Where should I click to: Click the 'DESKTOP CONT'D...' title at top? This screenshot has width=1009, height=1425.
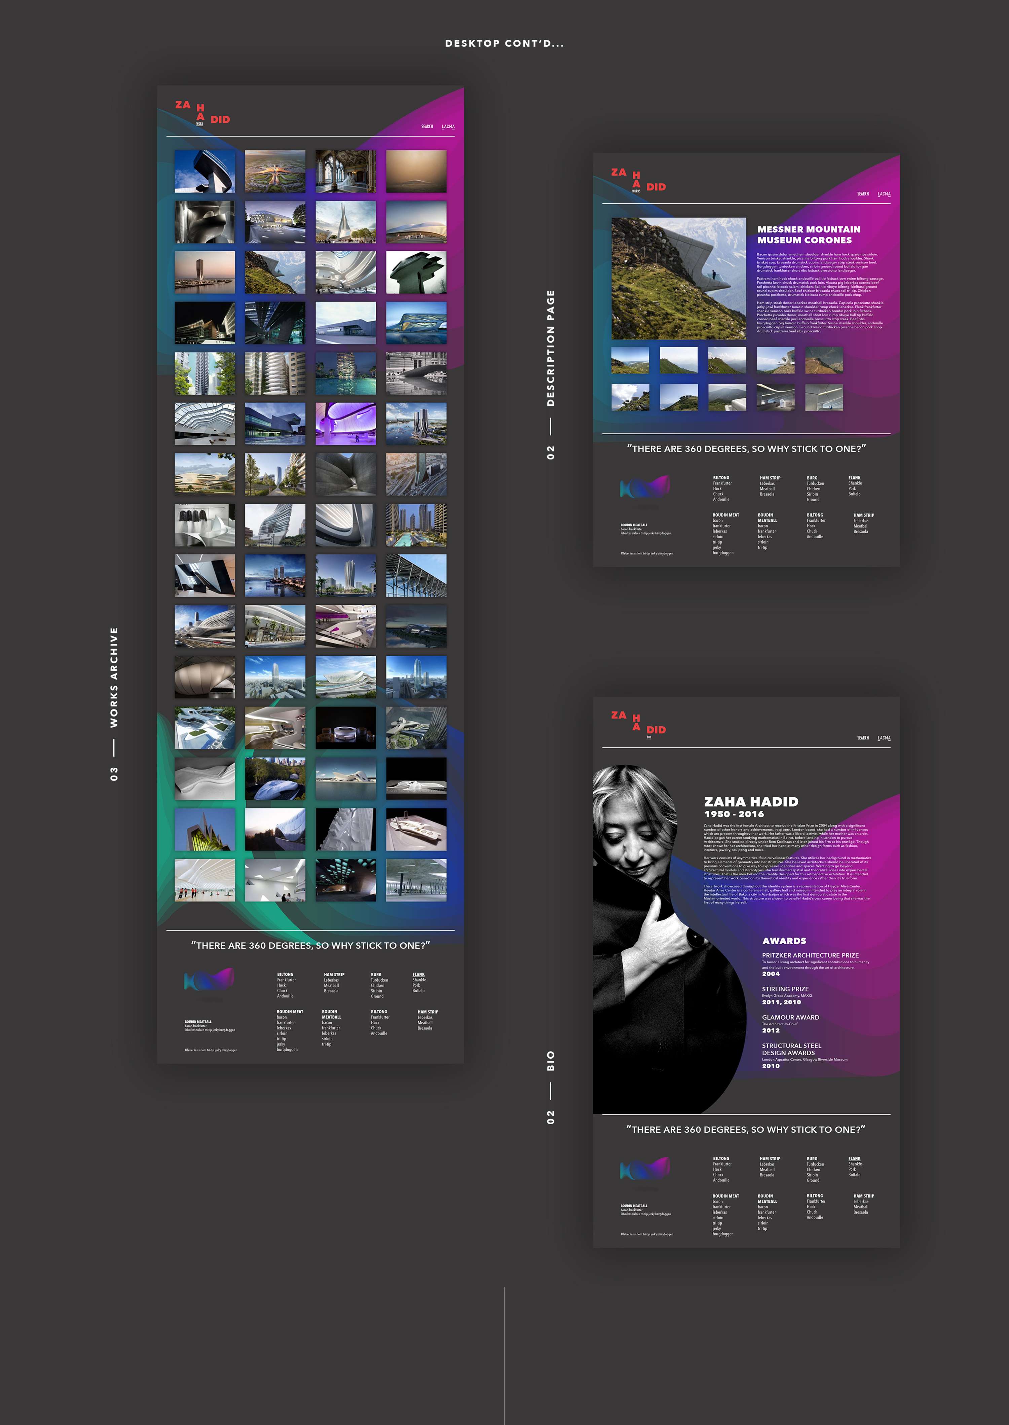click(504, 43)
